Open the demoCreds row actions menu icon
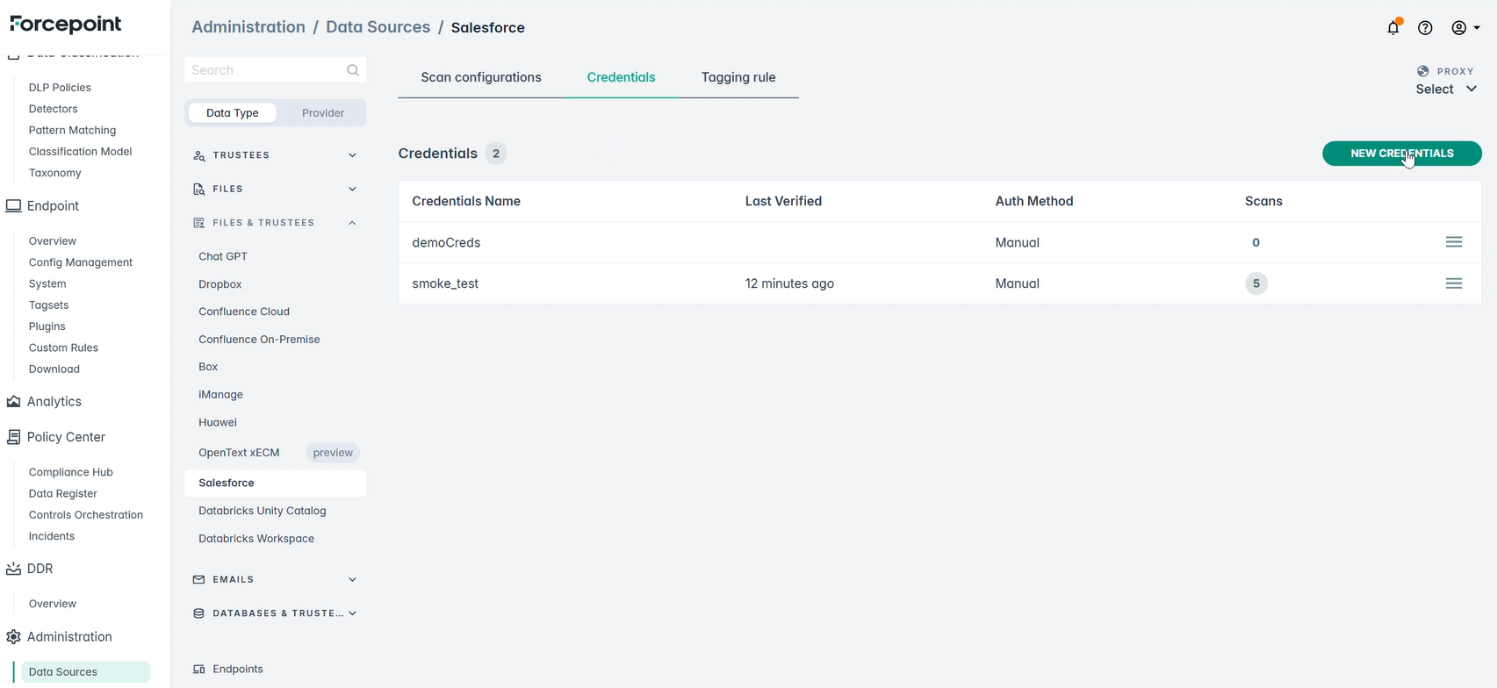 pyautogui.click(x=1454, y=242)
